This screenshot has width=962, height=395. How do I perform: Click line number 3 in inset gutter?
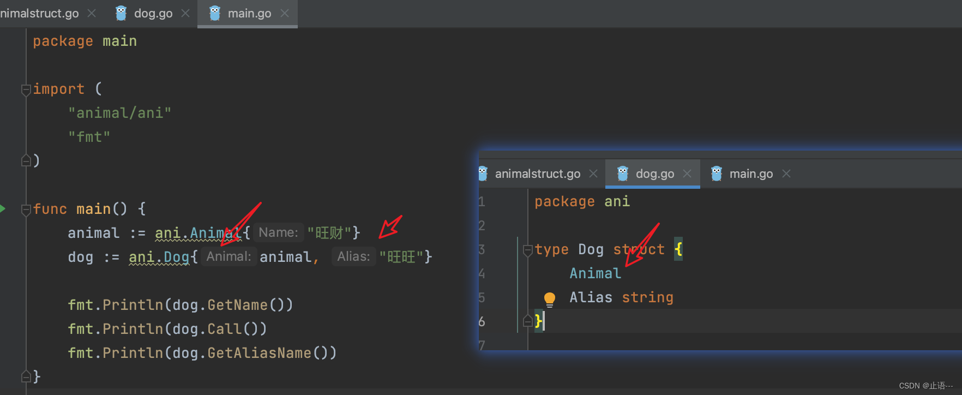pos(482,249)
